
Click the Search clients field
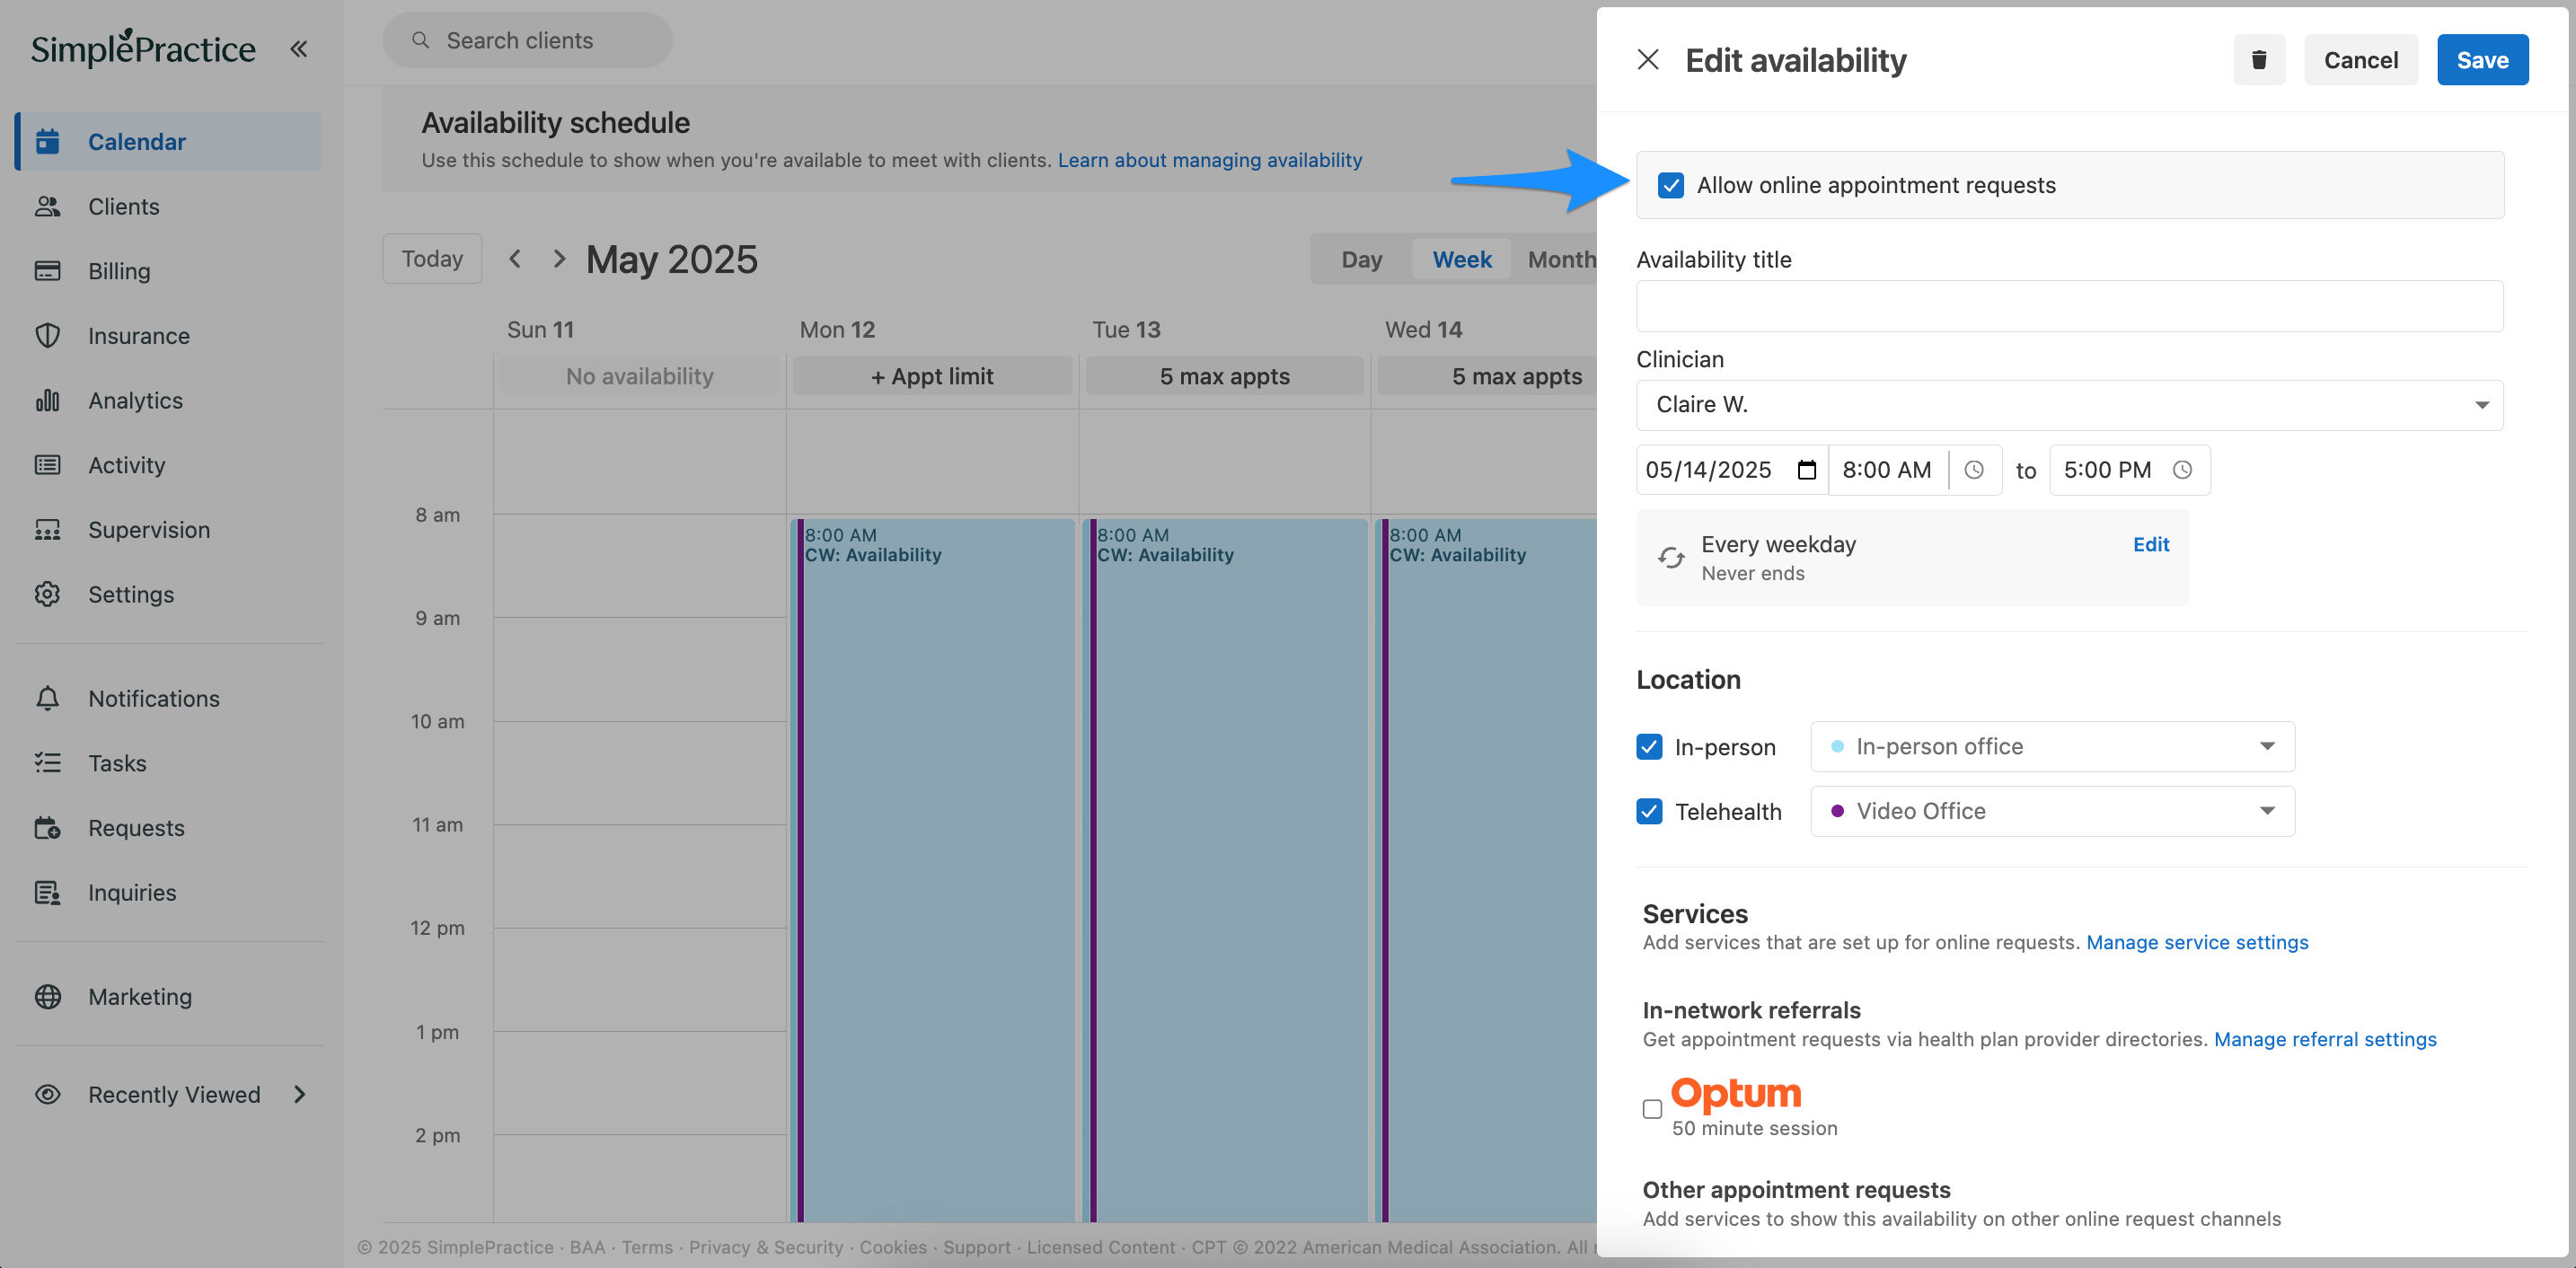click(528, 40)
